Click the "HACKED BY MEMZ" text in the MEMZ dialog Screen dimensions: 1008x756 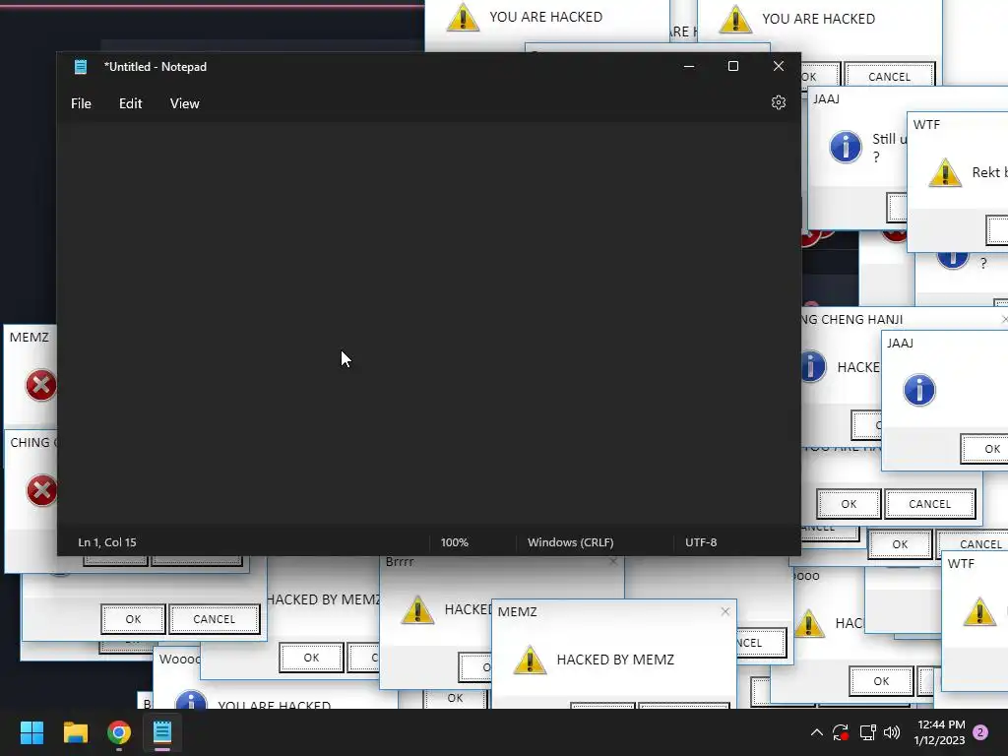click(615, 660)
